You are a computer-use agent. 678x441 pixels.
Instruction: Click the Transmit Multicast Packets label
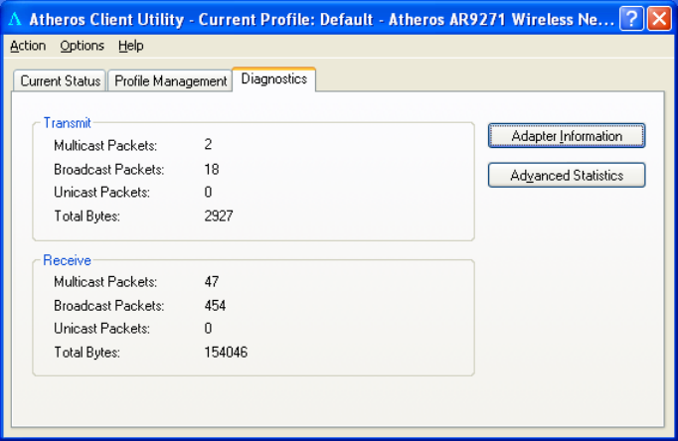(x=105, y=146)
